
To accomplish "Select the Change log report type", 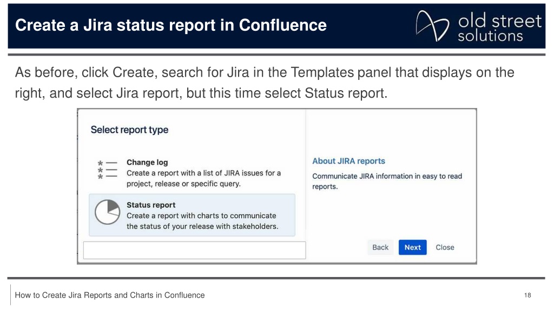I will pyautogui.click(x=192, y=173).
